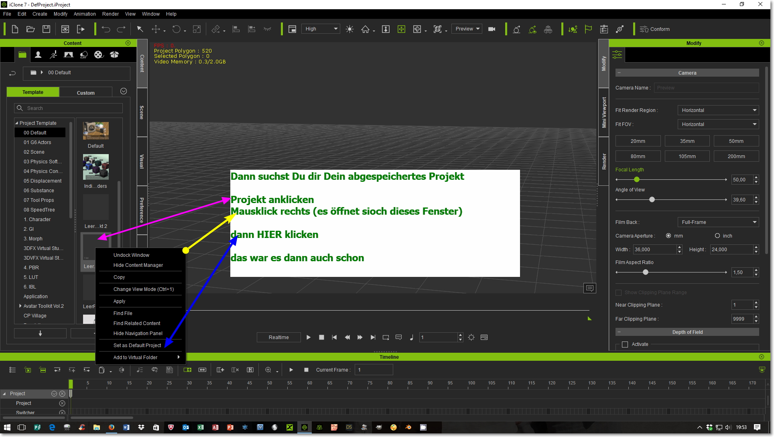Click the sun light icon in the toolbar
Screen dimensions: 774x437
click(349, 29)
